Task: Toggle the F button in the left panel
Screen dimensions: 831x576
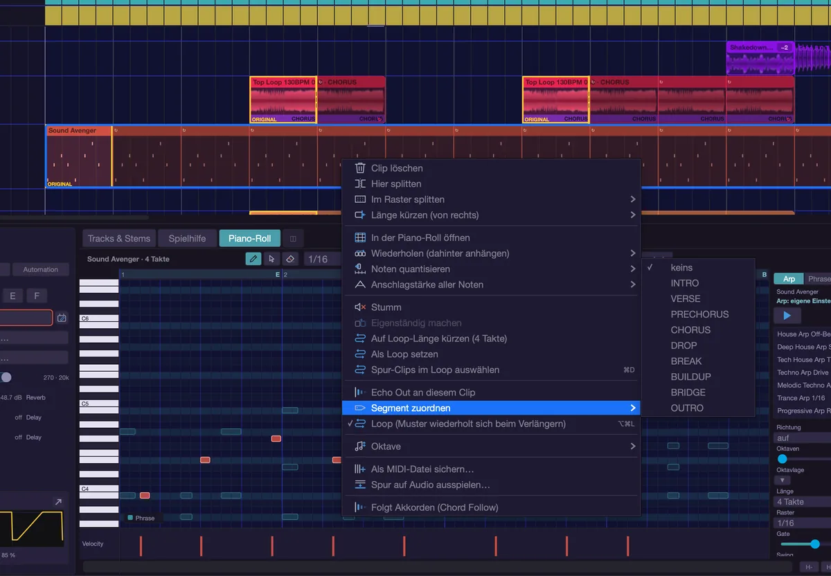Action: click(x=37, y=296)
